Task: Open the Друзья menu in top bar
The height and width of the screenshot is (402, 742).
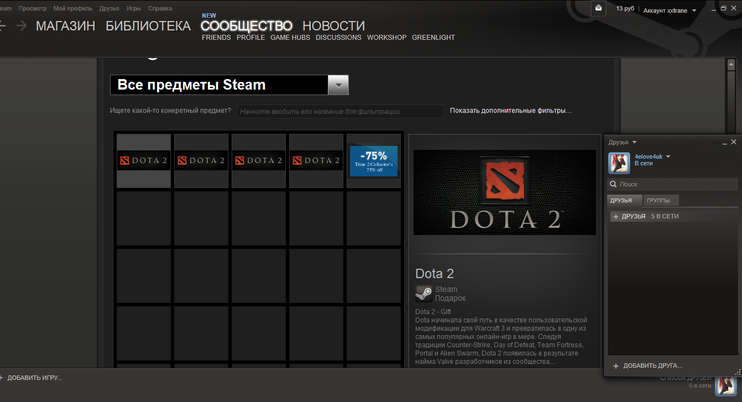Action: [x=109, y=9]
